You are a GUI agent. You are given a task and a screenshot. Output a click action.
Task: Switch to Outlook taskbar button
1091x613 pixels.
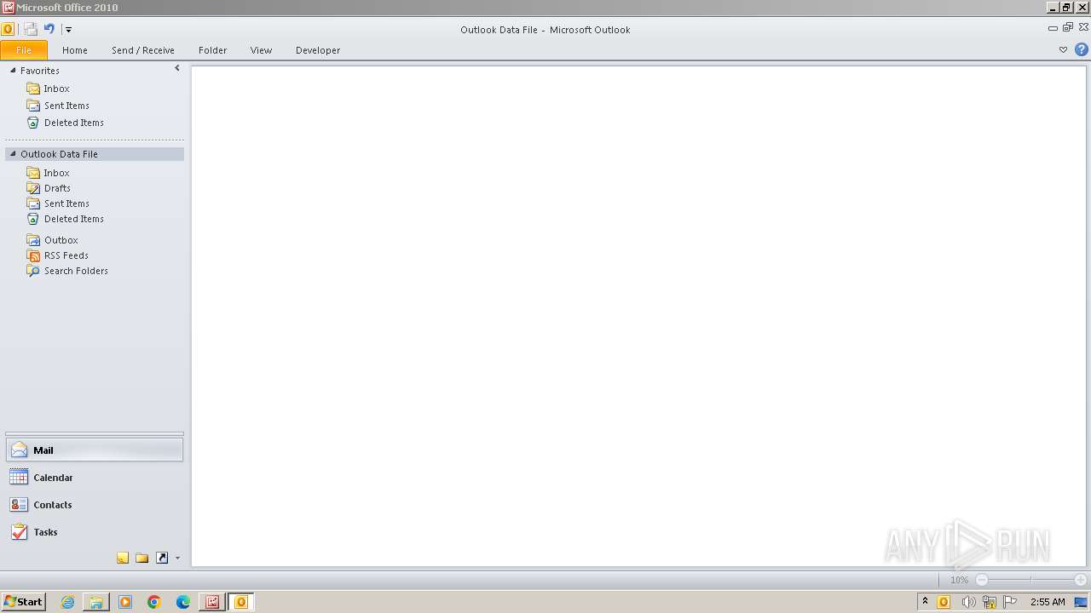(241, 602)
